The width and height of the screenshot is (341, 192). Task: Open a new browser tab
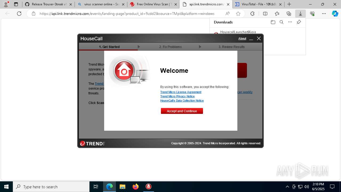289,4
